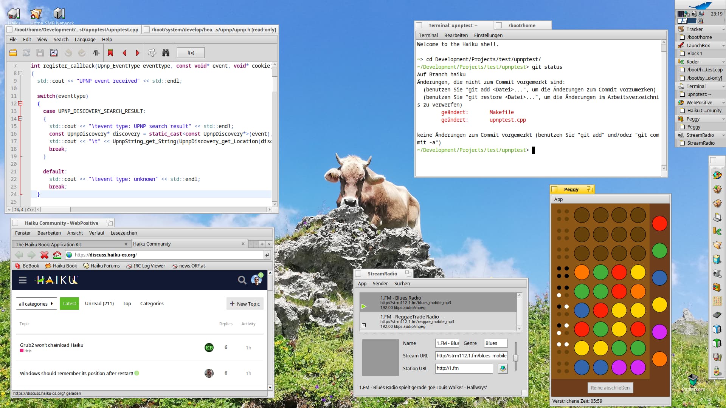Toggle the red bookmark icon in Koder

[x=110, y=53]
